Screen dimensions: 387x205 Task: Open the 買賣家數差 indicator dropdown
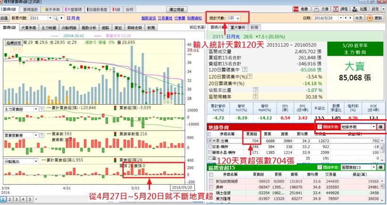tap(36, 135)
